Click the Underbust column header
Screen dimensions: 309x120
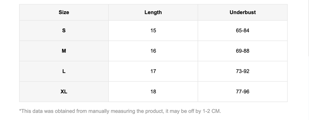(x=242, y=12)
